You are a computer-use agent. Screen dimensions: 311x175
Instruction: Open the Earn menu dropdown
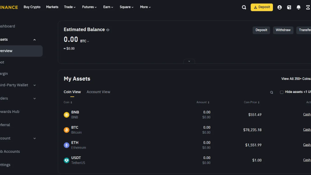point(108,7)
